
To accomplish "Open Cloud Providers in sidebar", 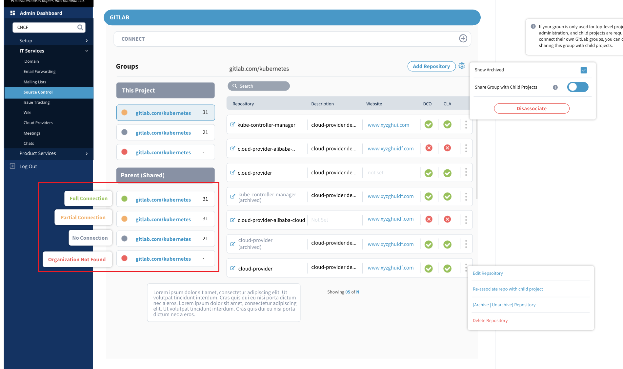I will tap(38, 123).
